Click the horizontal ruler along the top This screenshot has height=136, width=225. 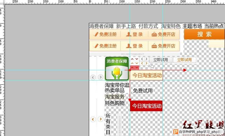tap(115, 2)
